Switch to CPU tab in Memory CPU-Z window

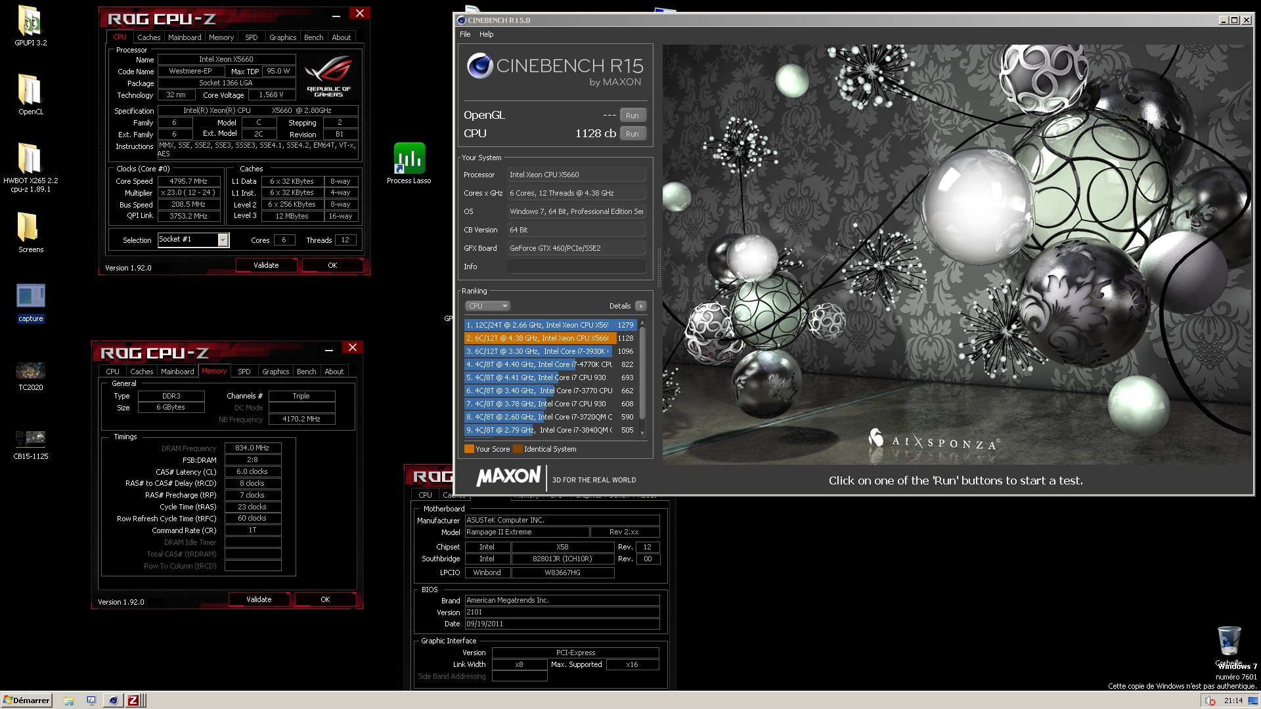tap(113, 372)
